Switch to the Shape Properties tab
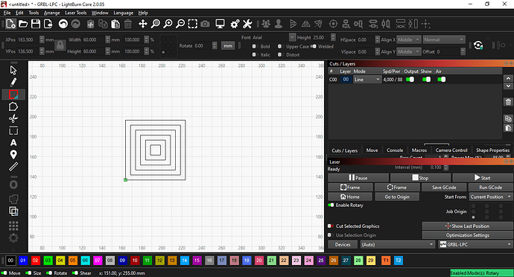Viewport: 514px width, 277px height. pyautogui.click(x=492, y=150)
